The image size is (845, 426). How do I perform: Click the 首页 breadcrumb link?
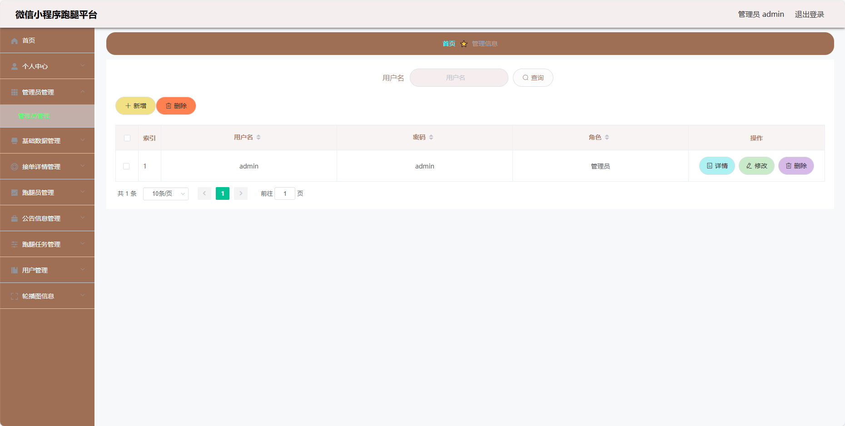449,44
